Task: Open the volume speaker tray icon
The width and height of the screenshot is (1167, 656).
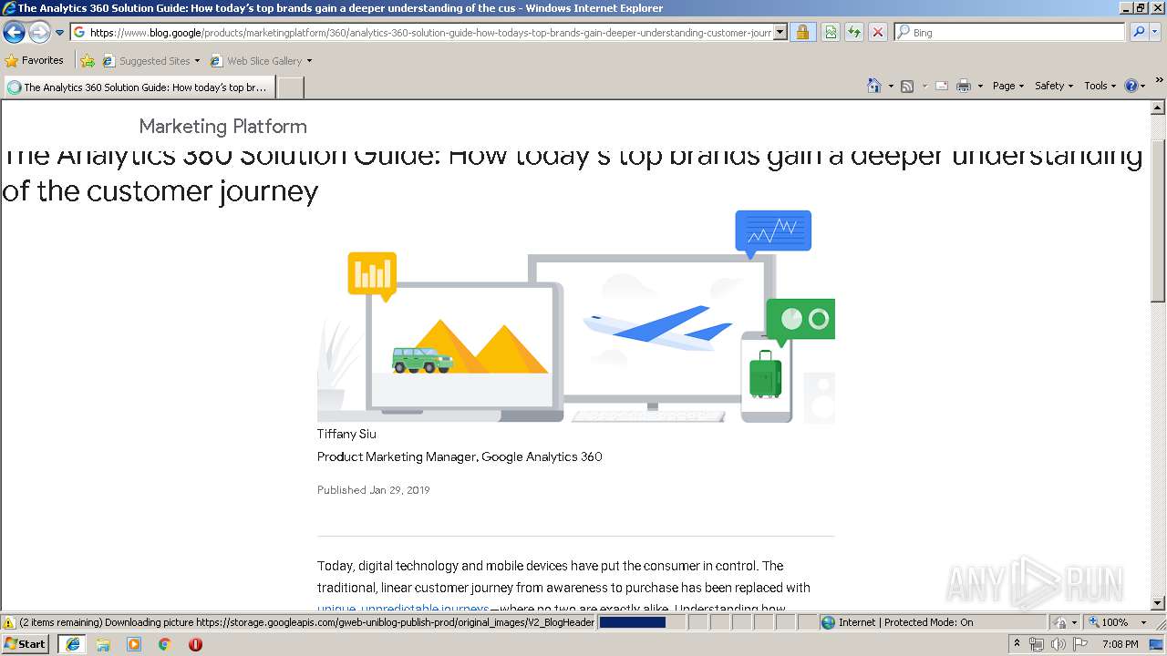Action: (1058, 644)
